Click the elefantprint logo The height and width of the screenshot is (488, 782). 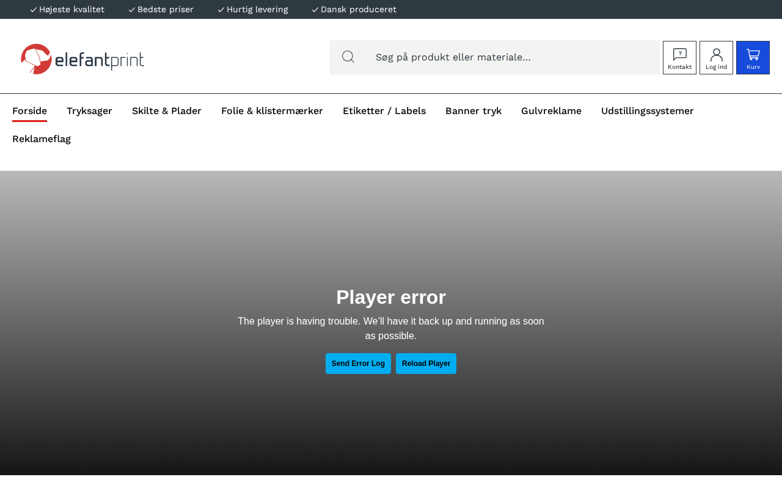[82, 59]
